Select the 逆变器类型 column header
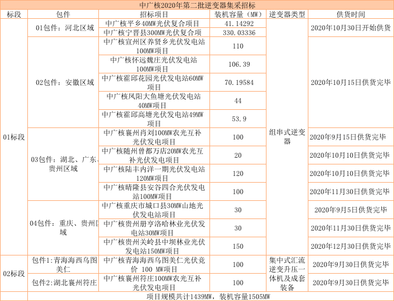This screenshot has width=394, height=301. coord(287,15)
